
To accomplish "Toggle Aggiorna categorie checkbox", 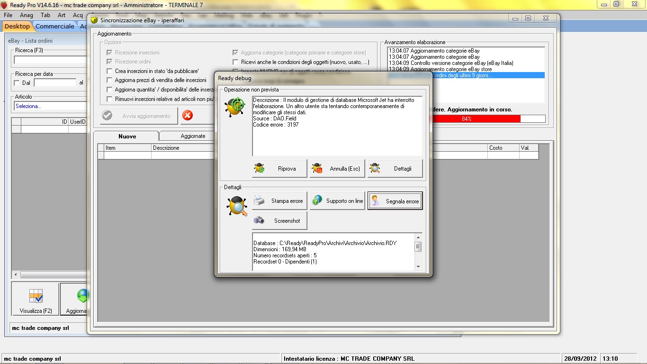I will click(235, 53).
